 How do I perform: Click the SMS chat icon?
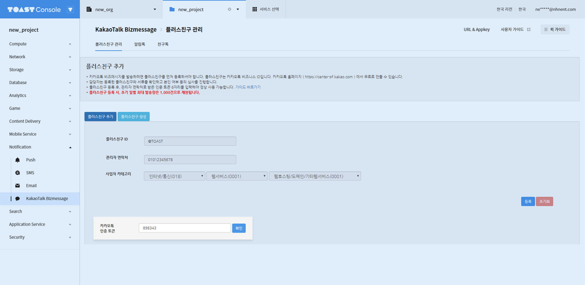(17, 173)
